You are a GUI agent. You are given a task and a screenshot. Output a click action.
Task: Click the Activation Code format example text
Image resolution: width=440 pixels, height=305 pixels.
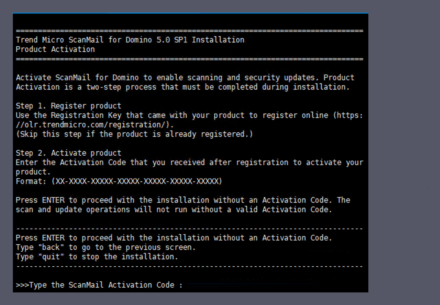point(119,181)
